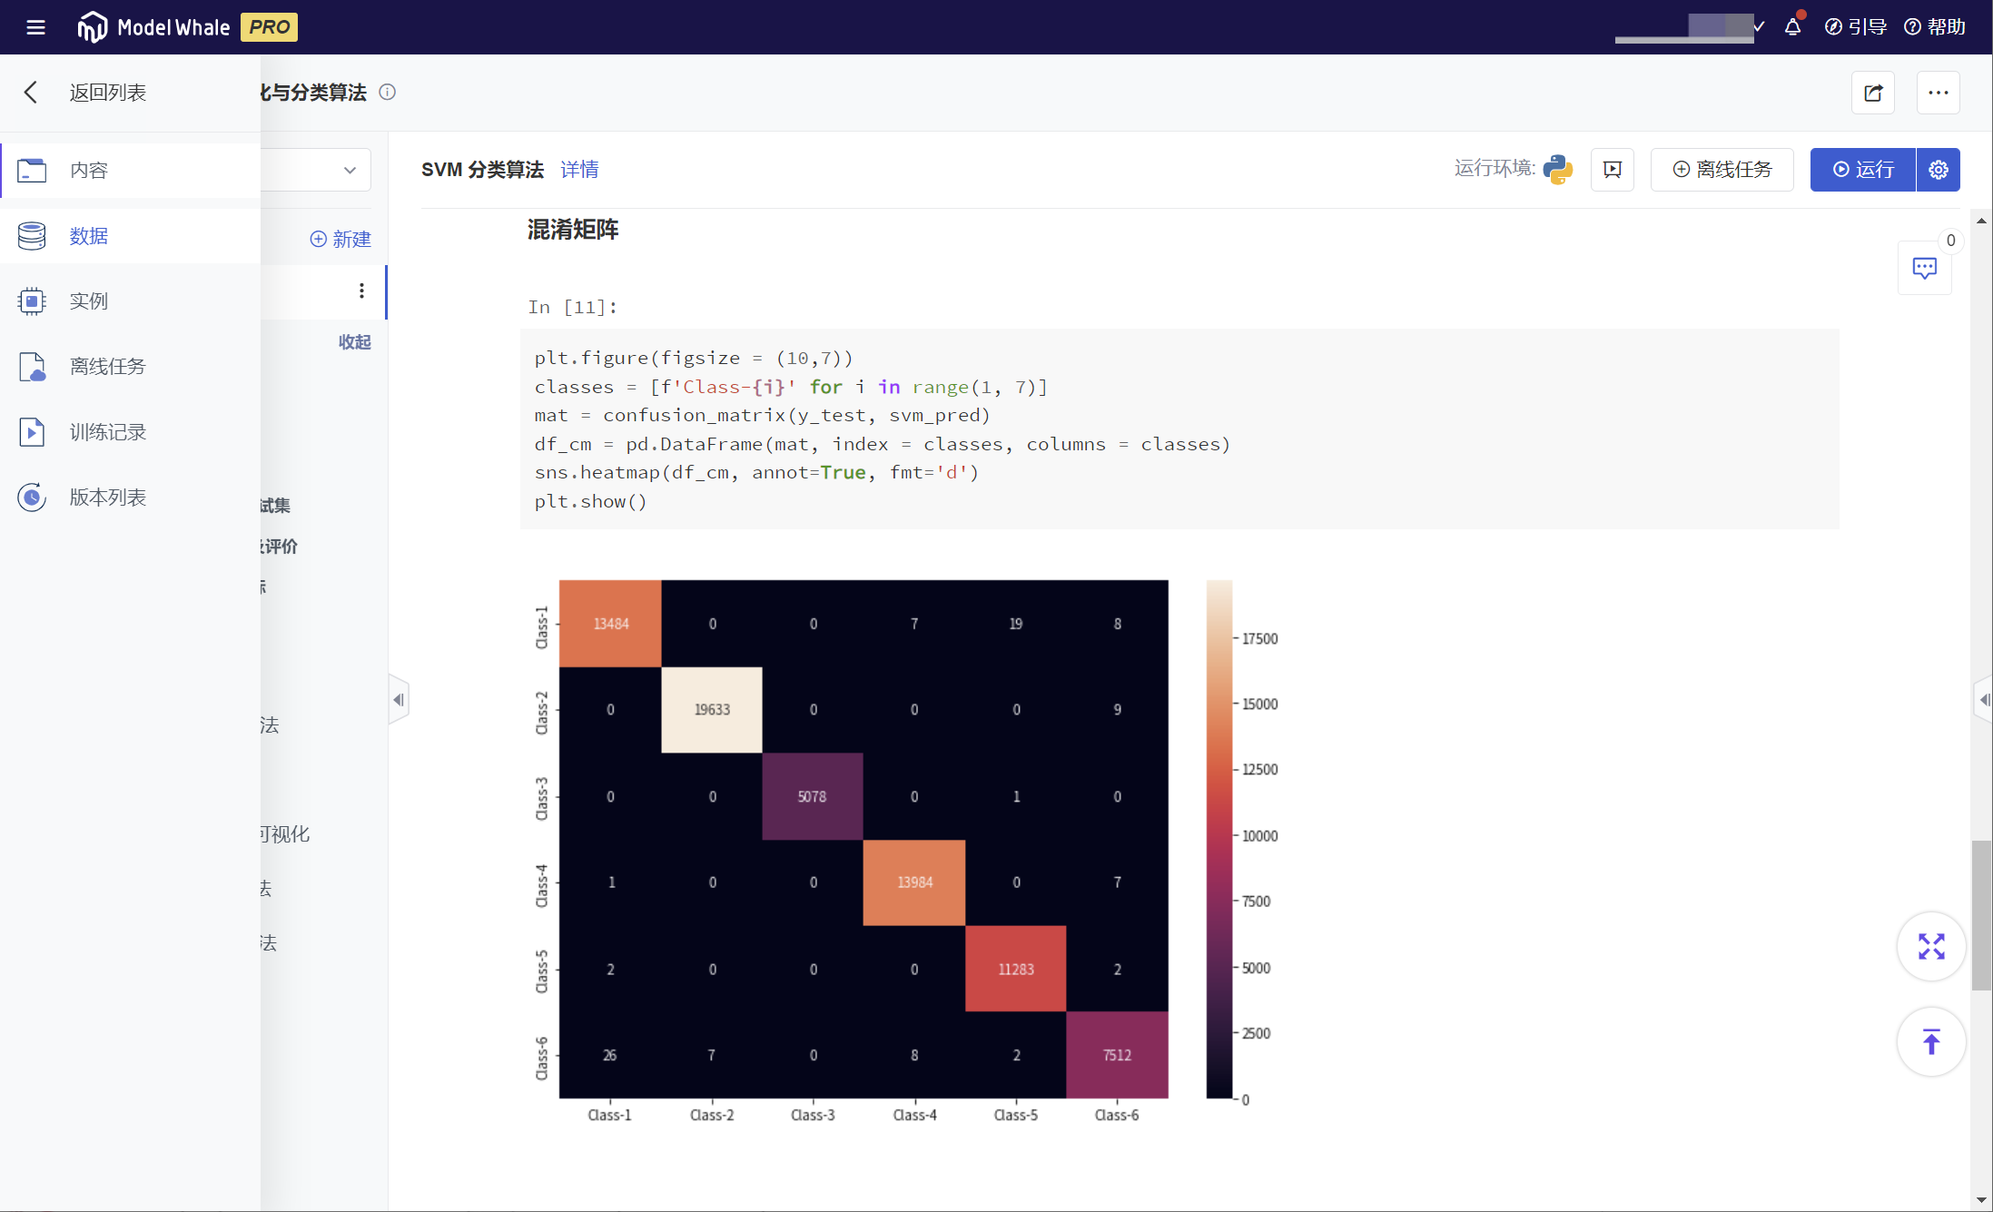The height and width of the screenshot is (1212, 1993).
Task: Click the presentation mode icon
Action: click(1613, 170)
